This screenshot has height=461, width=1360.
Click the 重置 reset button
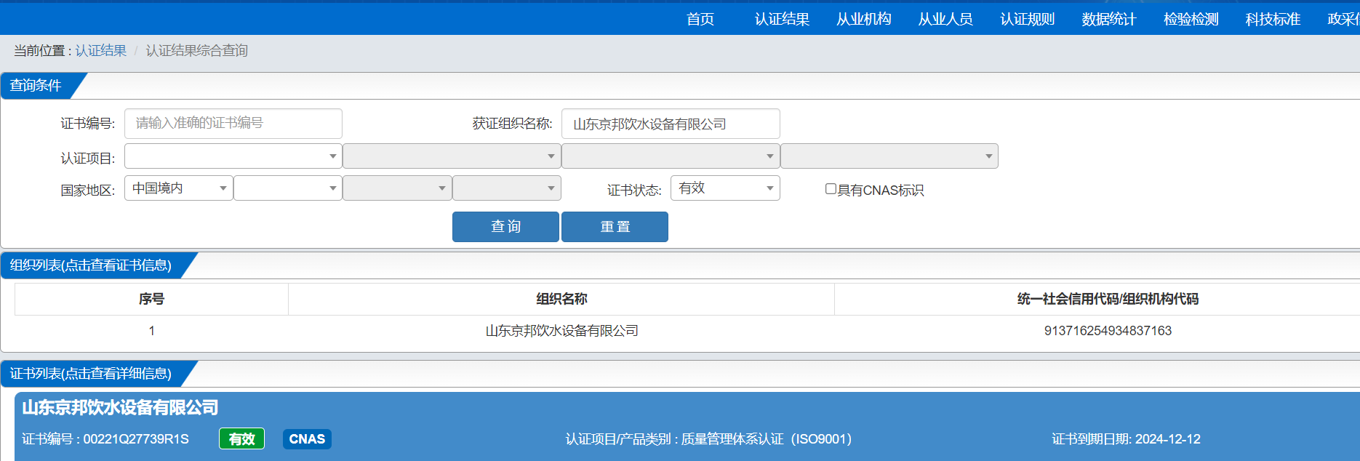tap(615, 227)
